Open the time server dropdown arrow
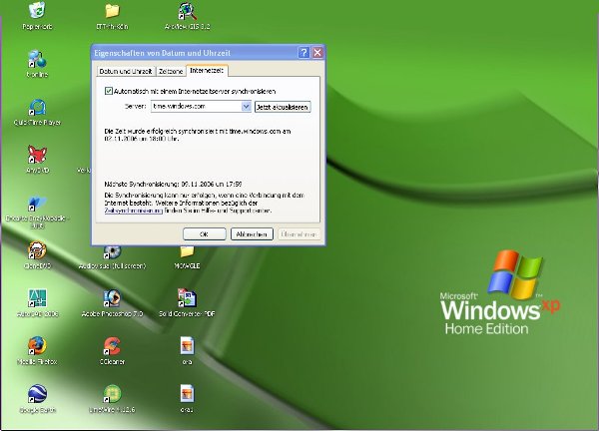This screenshot has width=599, height=431. tap(246, 107)
